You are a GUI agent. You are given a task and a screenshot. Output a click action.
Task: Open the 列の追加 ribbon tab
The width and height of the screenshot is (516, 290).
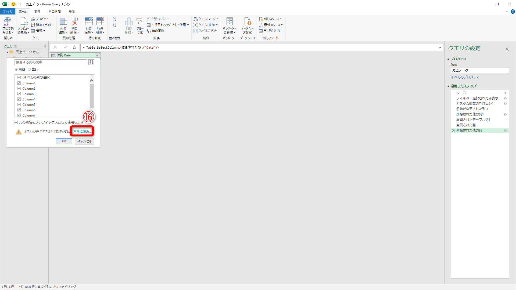[x=55, y=12]
